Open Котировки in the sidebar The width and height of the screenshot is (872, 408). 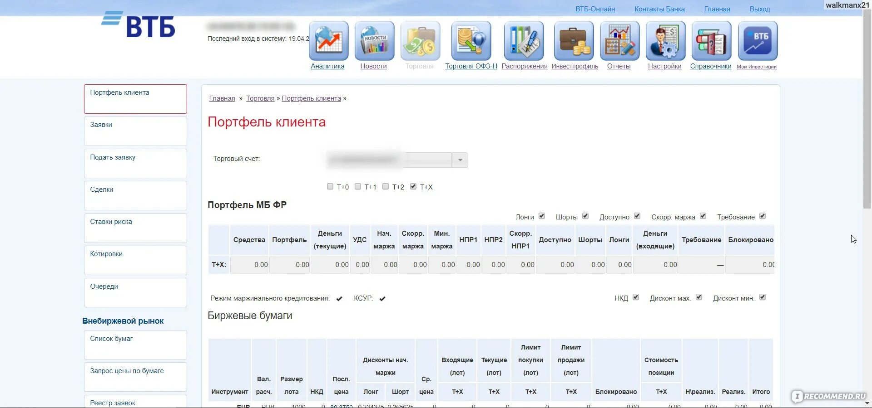coord(135,260)
